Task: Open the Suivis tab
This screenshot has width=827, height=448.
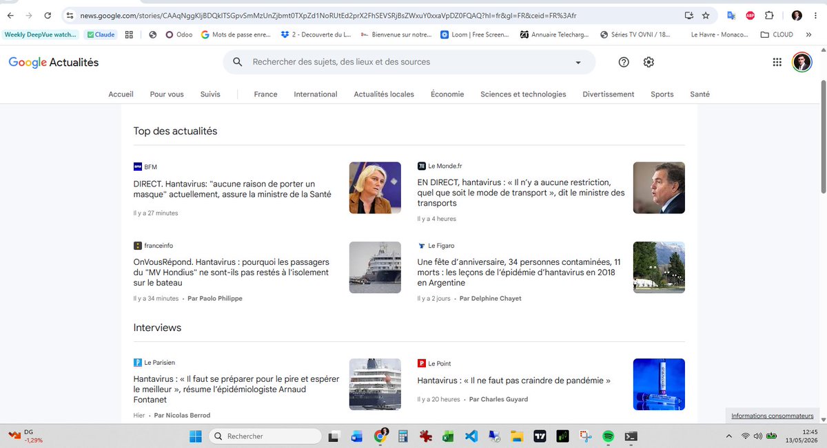Action: [210, 94]
